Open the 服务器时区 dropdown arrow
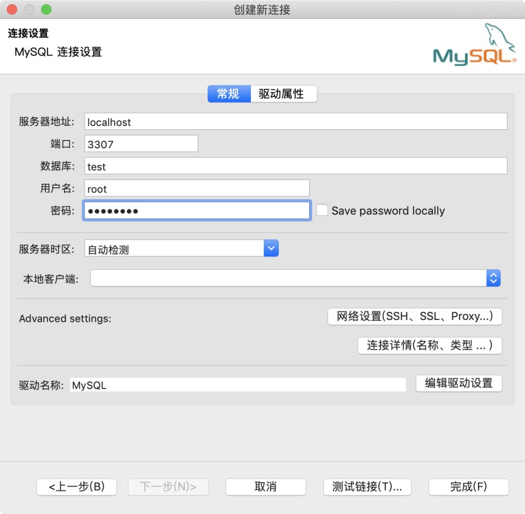Image resolution: width=525 pixels, height=514 pixels. [x=271, y=248]
